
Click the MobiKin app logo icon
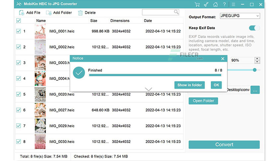coord(19,4)
